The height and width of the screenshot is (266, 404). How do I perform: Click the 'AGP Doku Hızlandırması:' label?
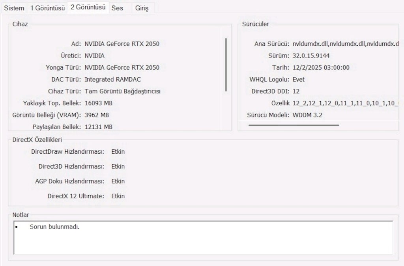[69, 181]
